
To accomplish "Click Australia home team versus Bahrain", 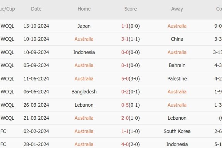I will [84, 65].
